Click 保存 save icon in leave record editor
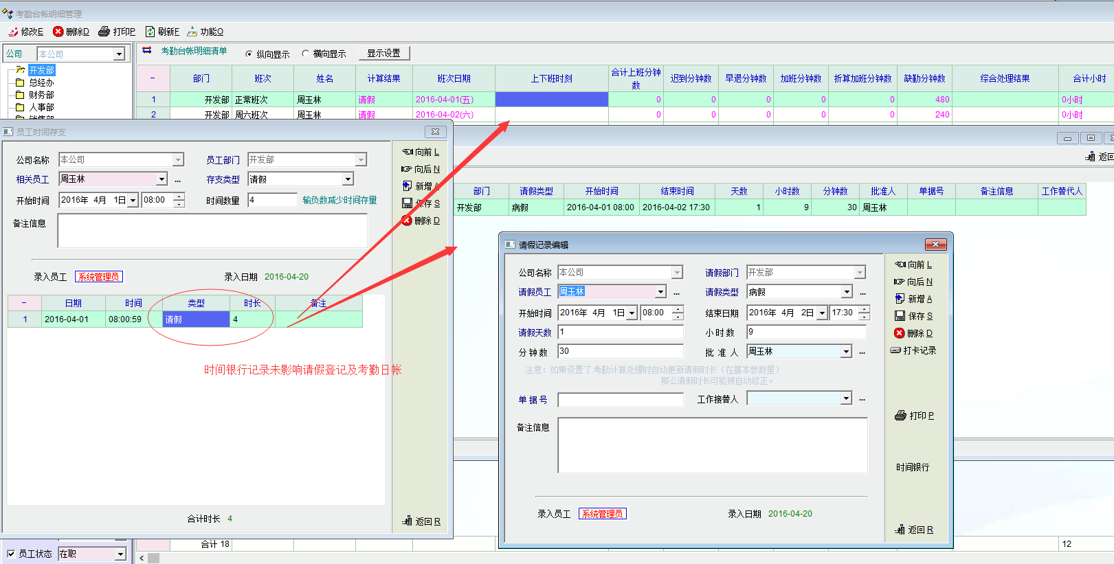The width and height of the screenshot is (1114, 564). (900, 316)
